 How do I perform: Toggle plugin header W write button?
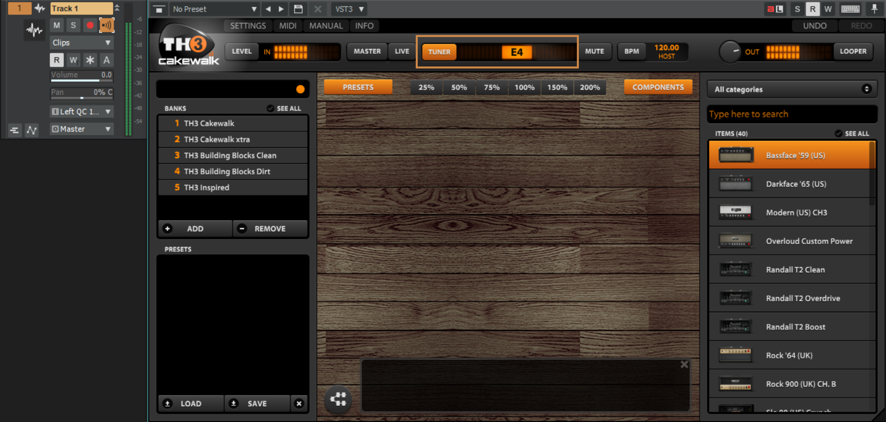click(x=828, y=9)
